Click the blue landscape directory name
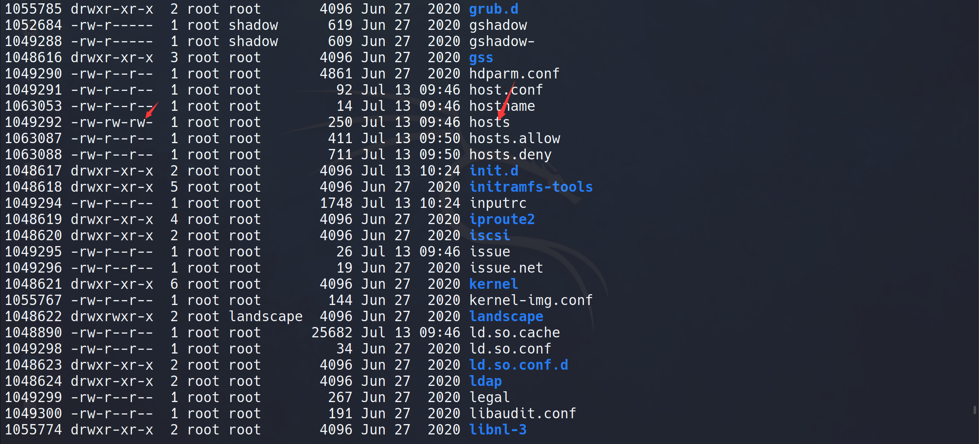979x444 pixels. [x=506, y=316]
